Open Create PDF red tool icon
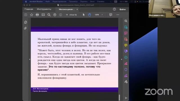 click(126, 39)
